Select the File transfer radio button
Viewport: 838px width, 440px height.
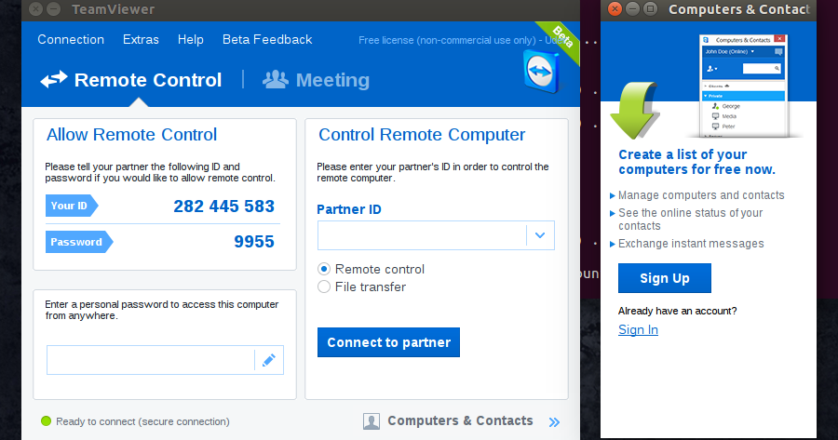click(324, 287)
